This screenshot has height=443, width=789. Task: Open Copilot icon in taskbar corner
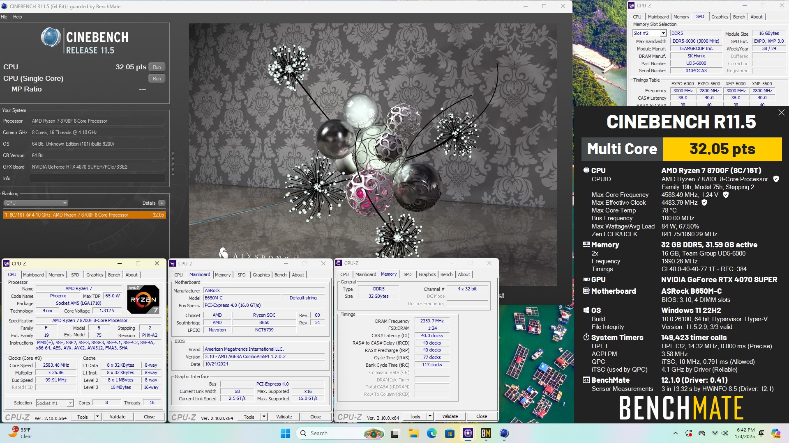(776, 433)
